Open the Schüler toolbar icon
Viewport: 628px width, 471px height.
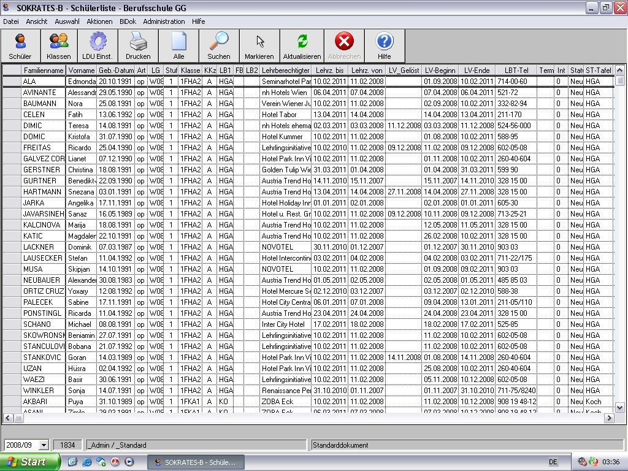pyautogui.click(x=20, y=46)
